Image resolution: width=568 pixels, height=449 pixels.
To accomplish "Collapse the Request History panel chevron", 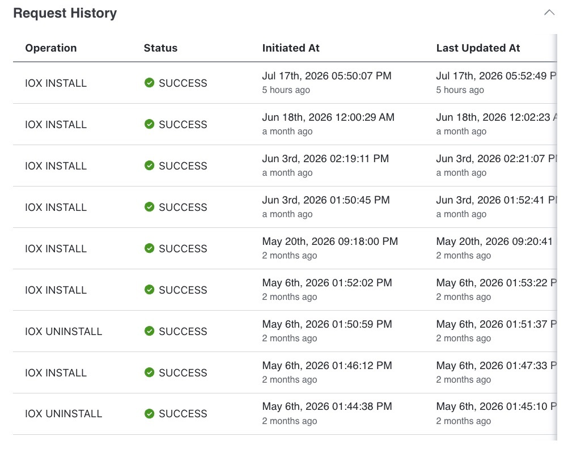I will point(549,12).
